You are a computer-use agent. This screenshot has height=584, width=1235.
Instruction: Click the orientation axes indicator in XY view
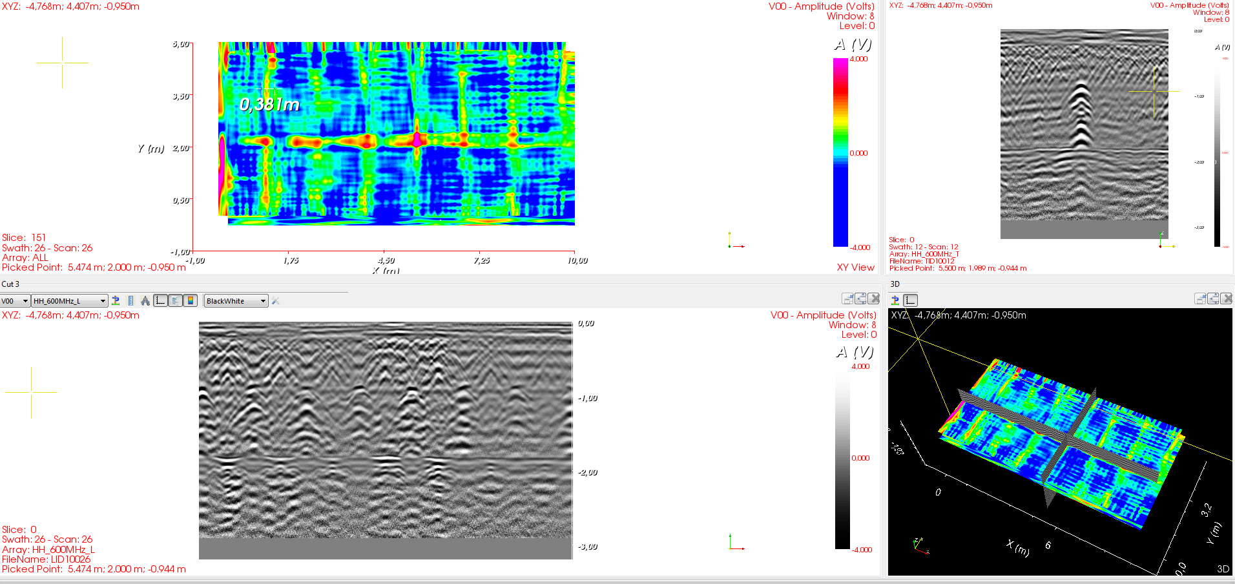coord(735,241)
